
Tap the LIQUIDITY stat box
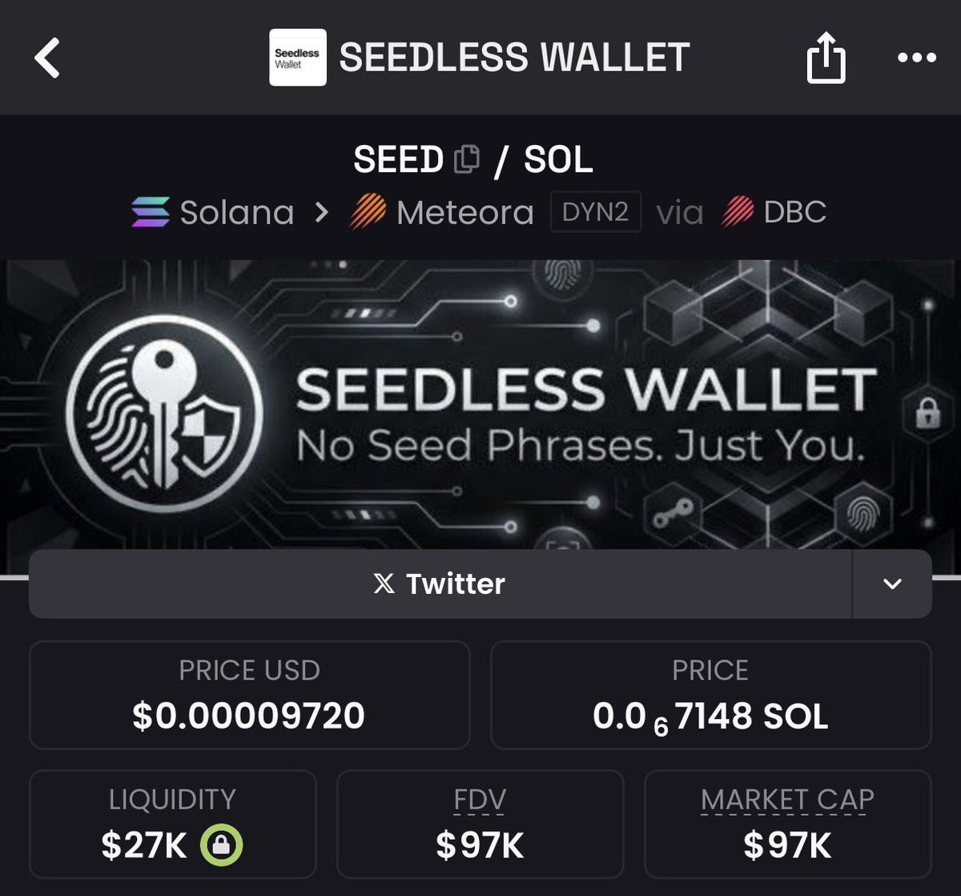point(172,823)
